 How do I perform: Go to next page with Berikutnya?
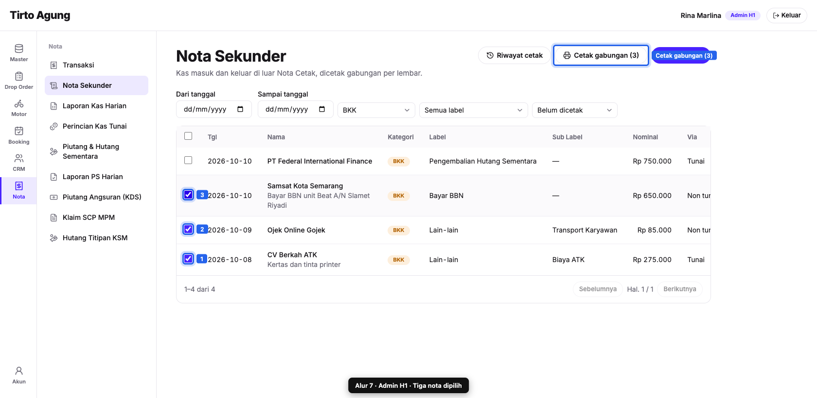click(x=680, y=289)
